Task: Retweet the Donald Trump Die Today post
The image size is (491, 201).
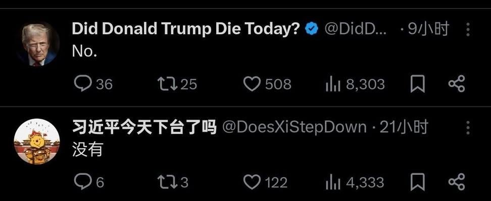Action: click(x=167, y=84)
